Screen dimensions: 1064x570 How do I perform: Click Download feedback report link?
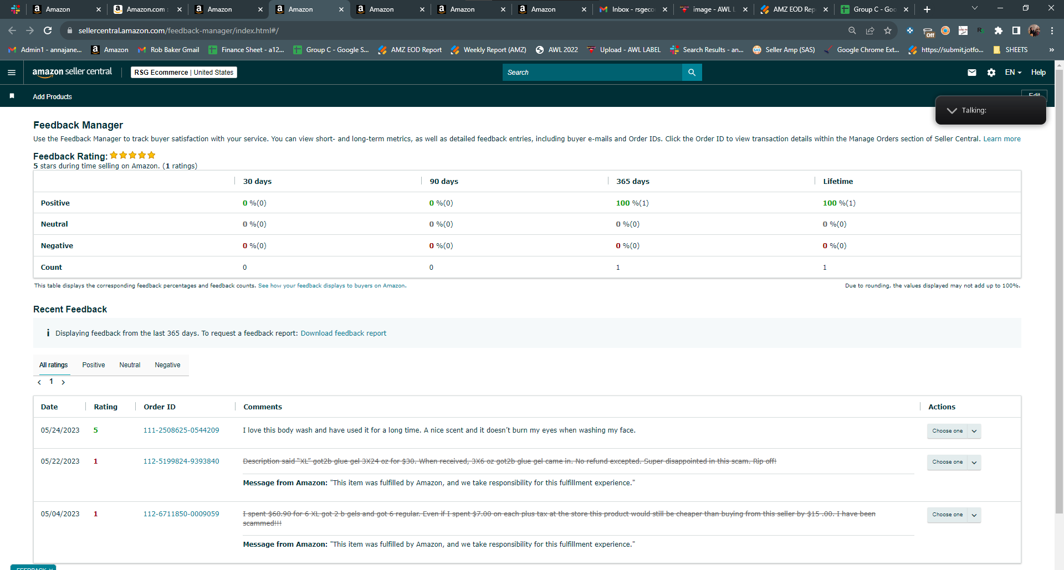[344, 333]
